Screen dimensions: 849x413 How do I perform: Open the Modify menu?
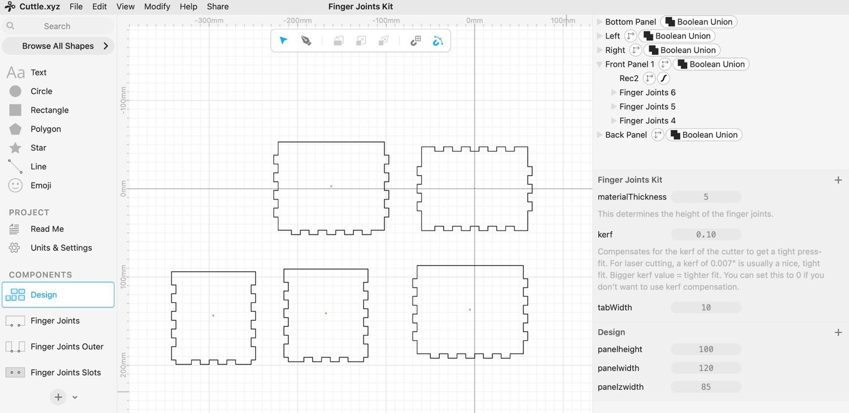157,6
